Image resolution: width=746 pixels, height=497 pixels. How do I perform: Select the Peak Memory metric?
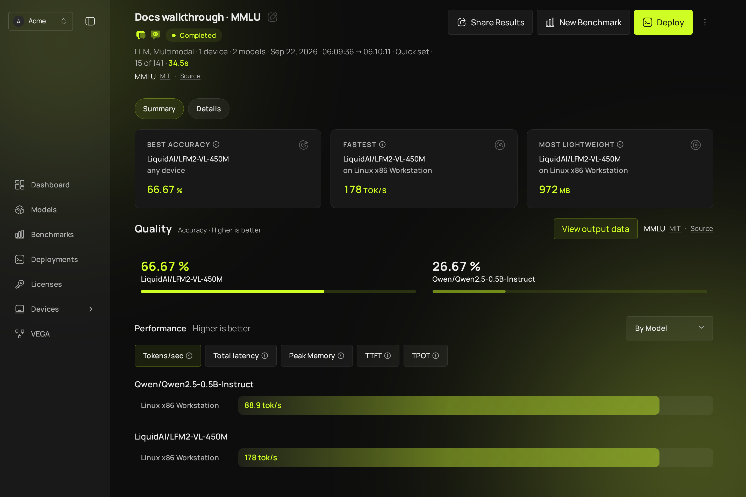click(x=317, y=356)
